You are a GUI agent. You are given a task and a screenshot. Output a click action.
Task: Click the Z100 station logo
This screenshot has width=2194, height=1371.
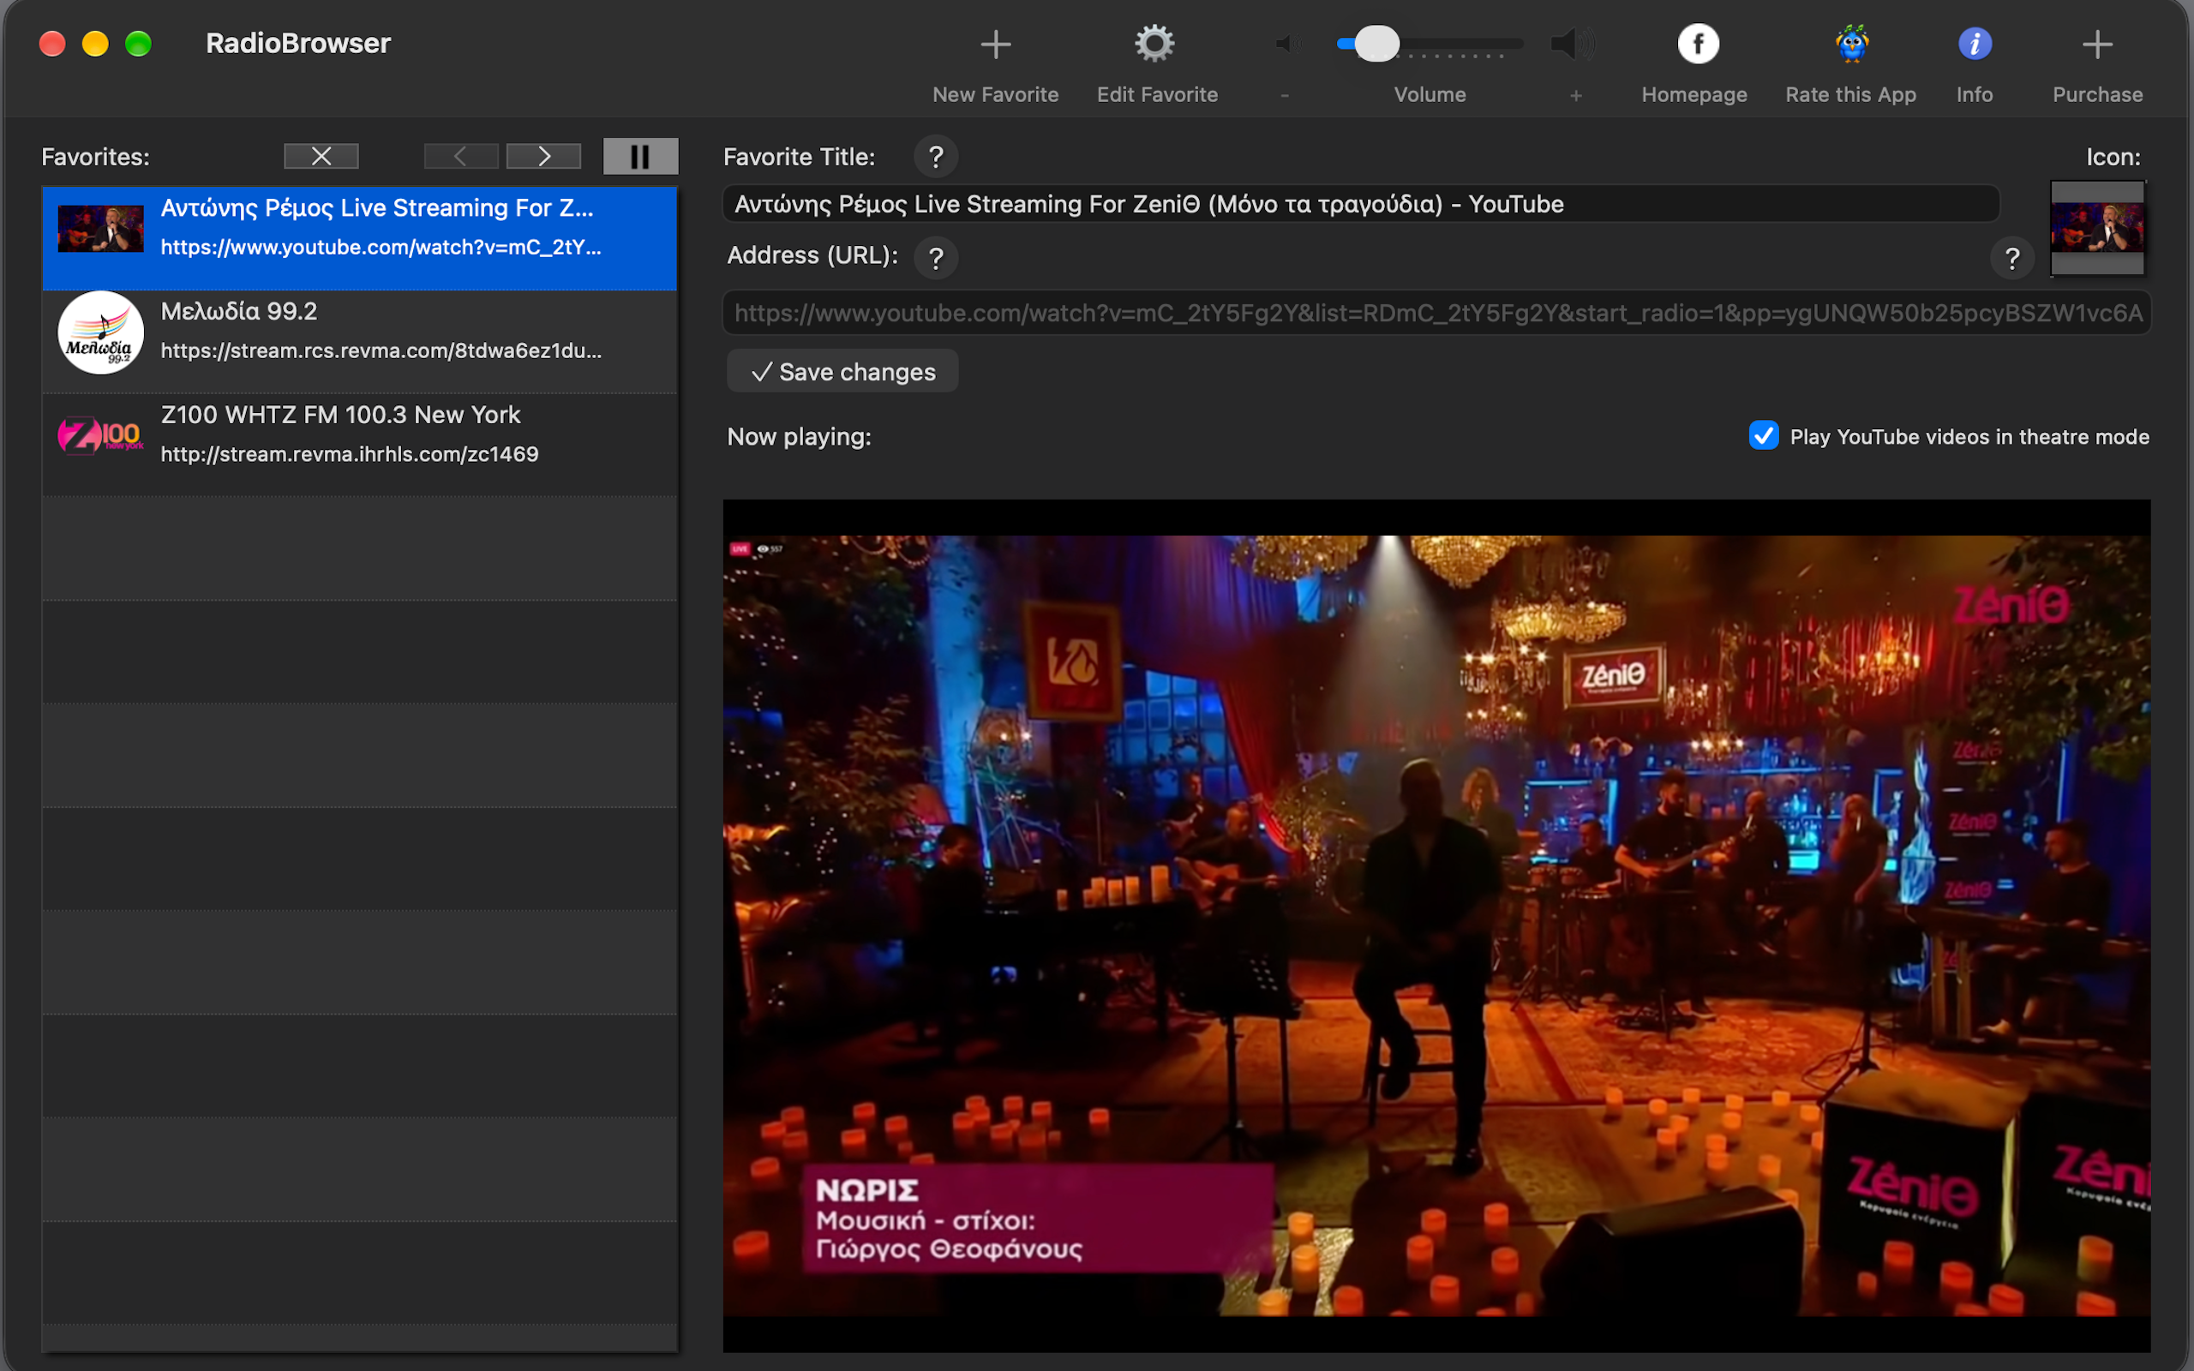click(x=100, y=435)
